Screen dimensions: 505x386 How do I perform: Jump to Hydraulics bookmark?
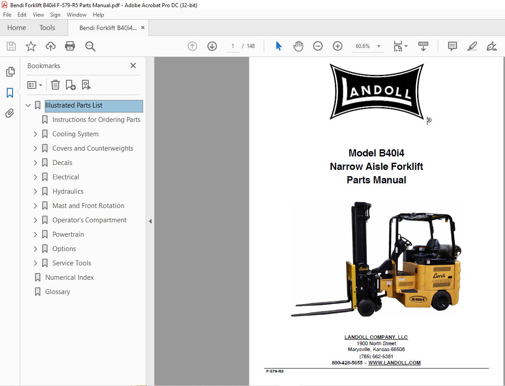(x=68, y=191)
